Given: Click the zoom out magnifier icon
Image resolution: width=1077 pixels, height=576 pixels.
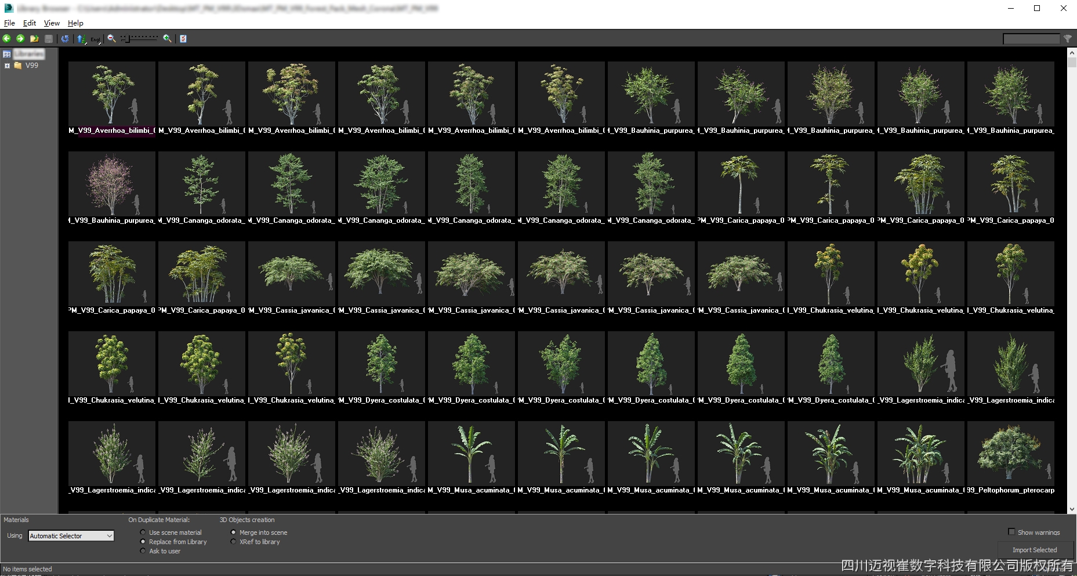Looking at the screenshot, I should click(111, 38).
